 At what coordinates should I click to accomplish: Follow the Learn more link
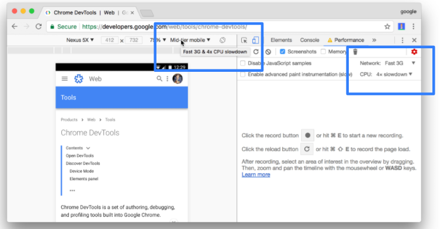256,174
